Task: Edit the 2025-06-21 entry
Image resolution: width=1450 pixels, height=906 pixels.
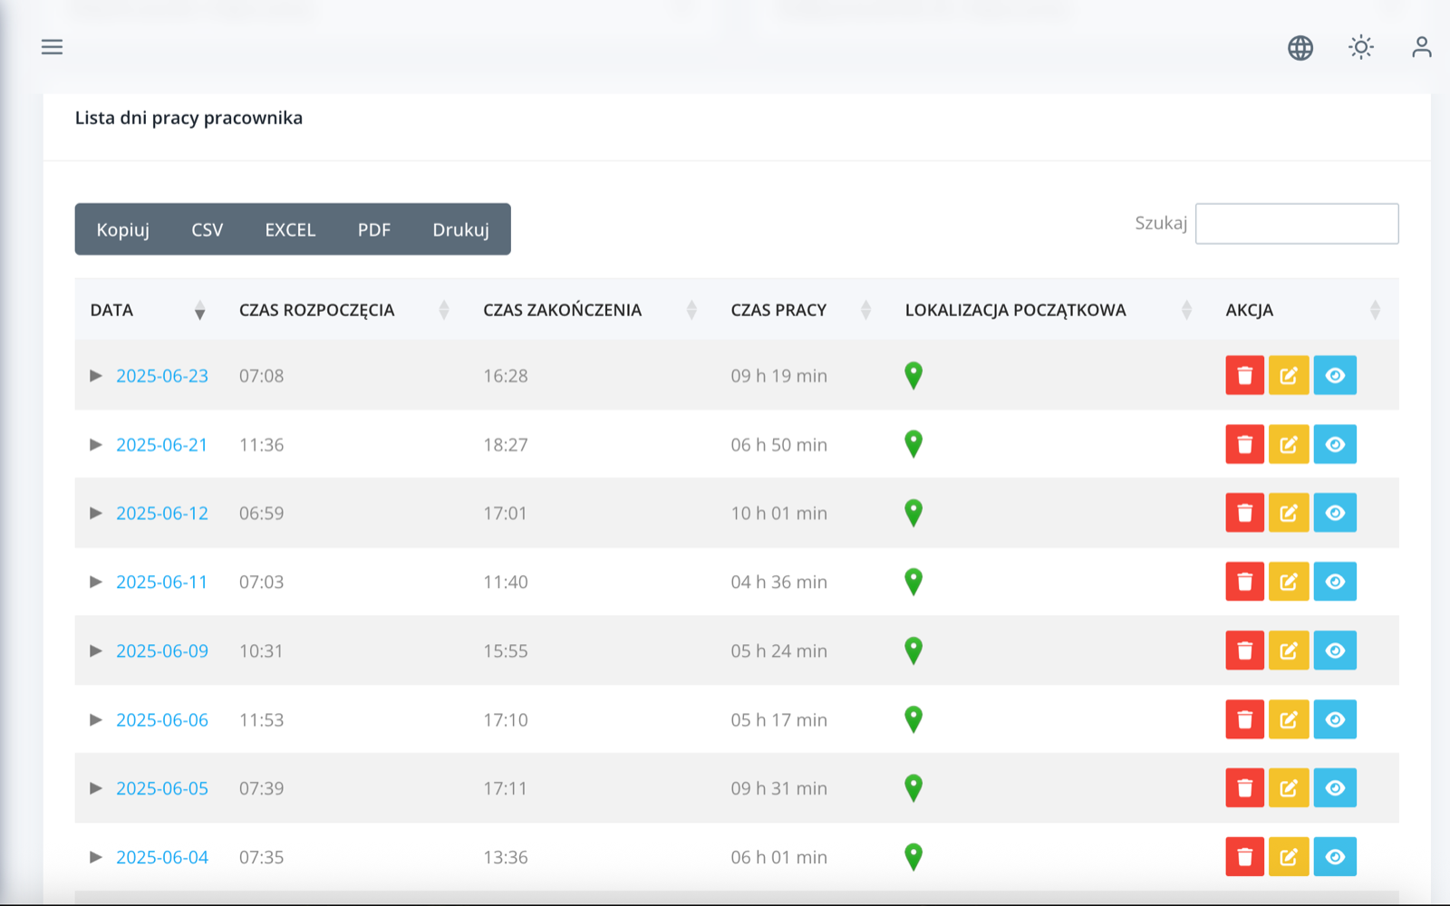Action: pos(1289,444)
